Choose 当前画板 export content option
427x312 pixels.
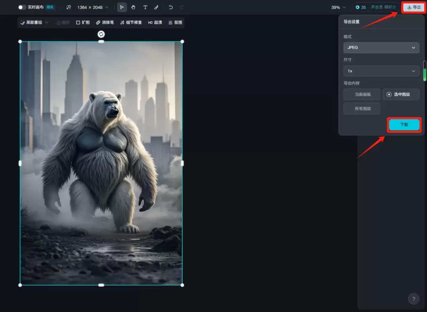pyautogui.click(x=362, y=94)
